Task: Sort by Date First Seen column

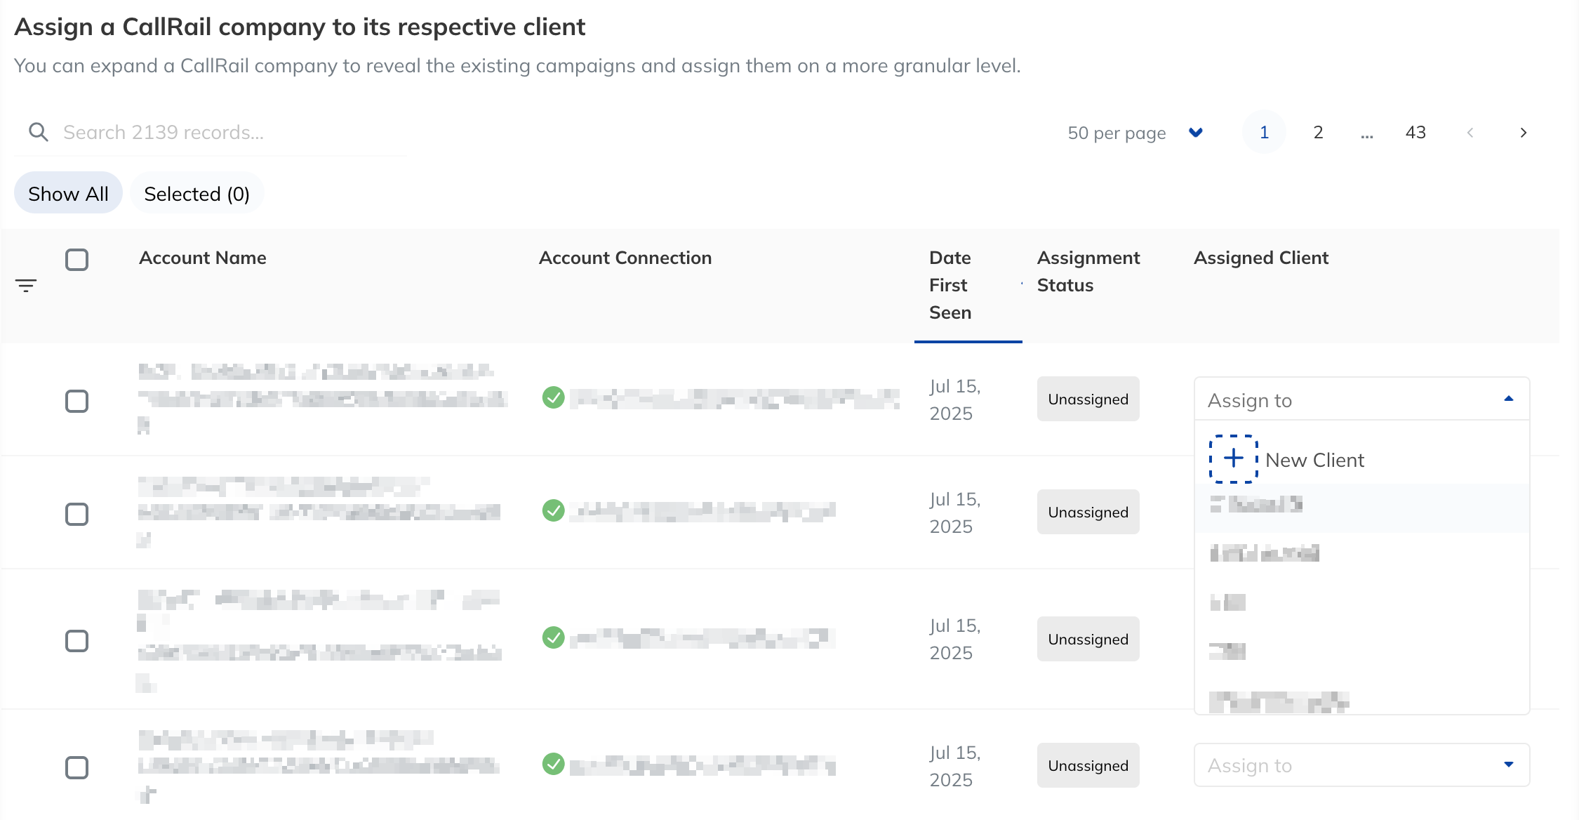Action: [x=968, y=285]
